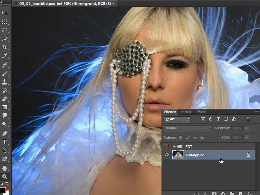Select the Dodge tool
The image size is (260, 195).
tap(5, 124)
